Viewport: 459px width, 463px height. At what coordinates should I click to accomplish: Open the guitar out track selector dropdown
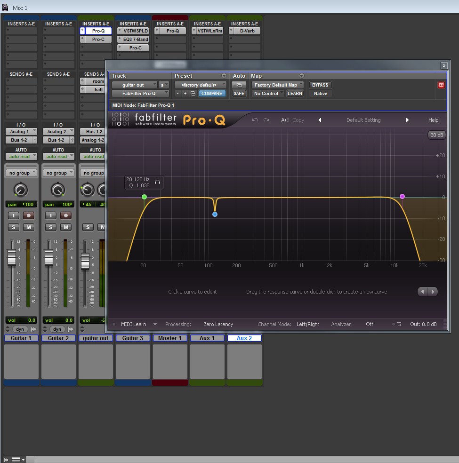pos(134,85)
